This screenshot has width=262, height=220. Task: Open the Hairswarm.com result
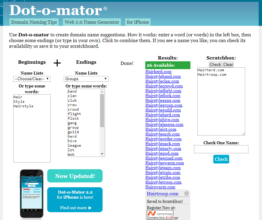pos(160,187)
